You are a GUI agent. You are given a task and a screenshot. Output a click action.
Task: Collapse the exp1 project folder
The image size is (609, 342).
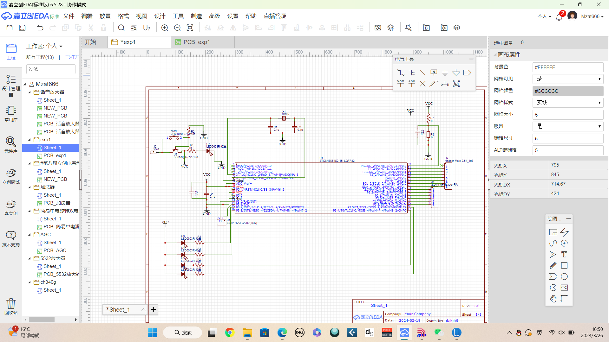[x=29, y=140]
